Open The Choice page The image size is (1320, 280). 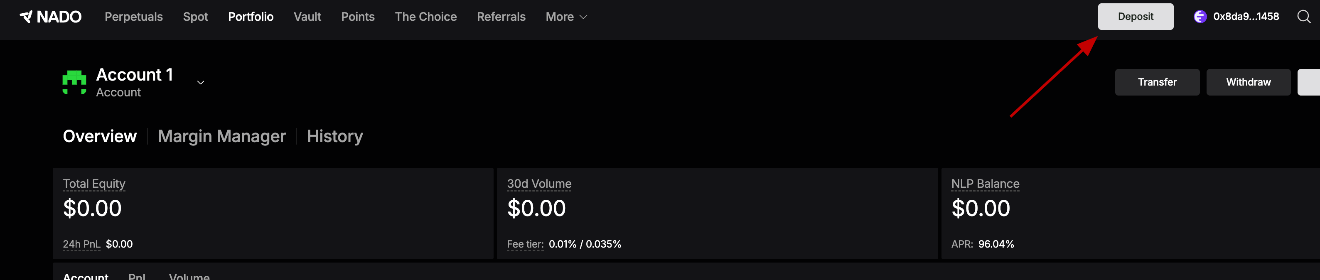[x=425, y=17]
